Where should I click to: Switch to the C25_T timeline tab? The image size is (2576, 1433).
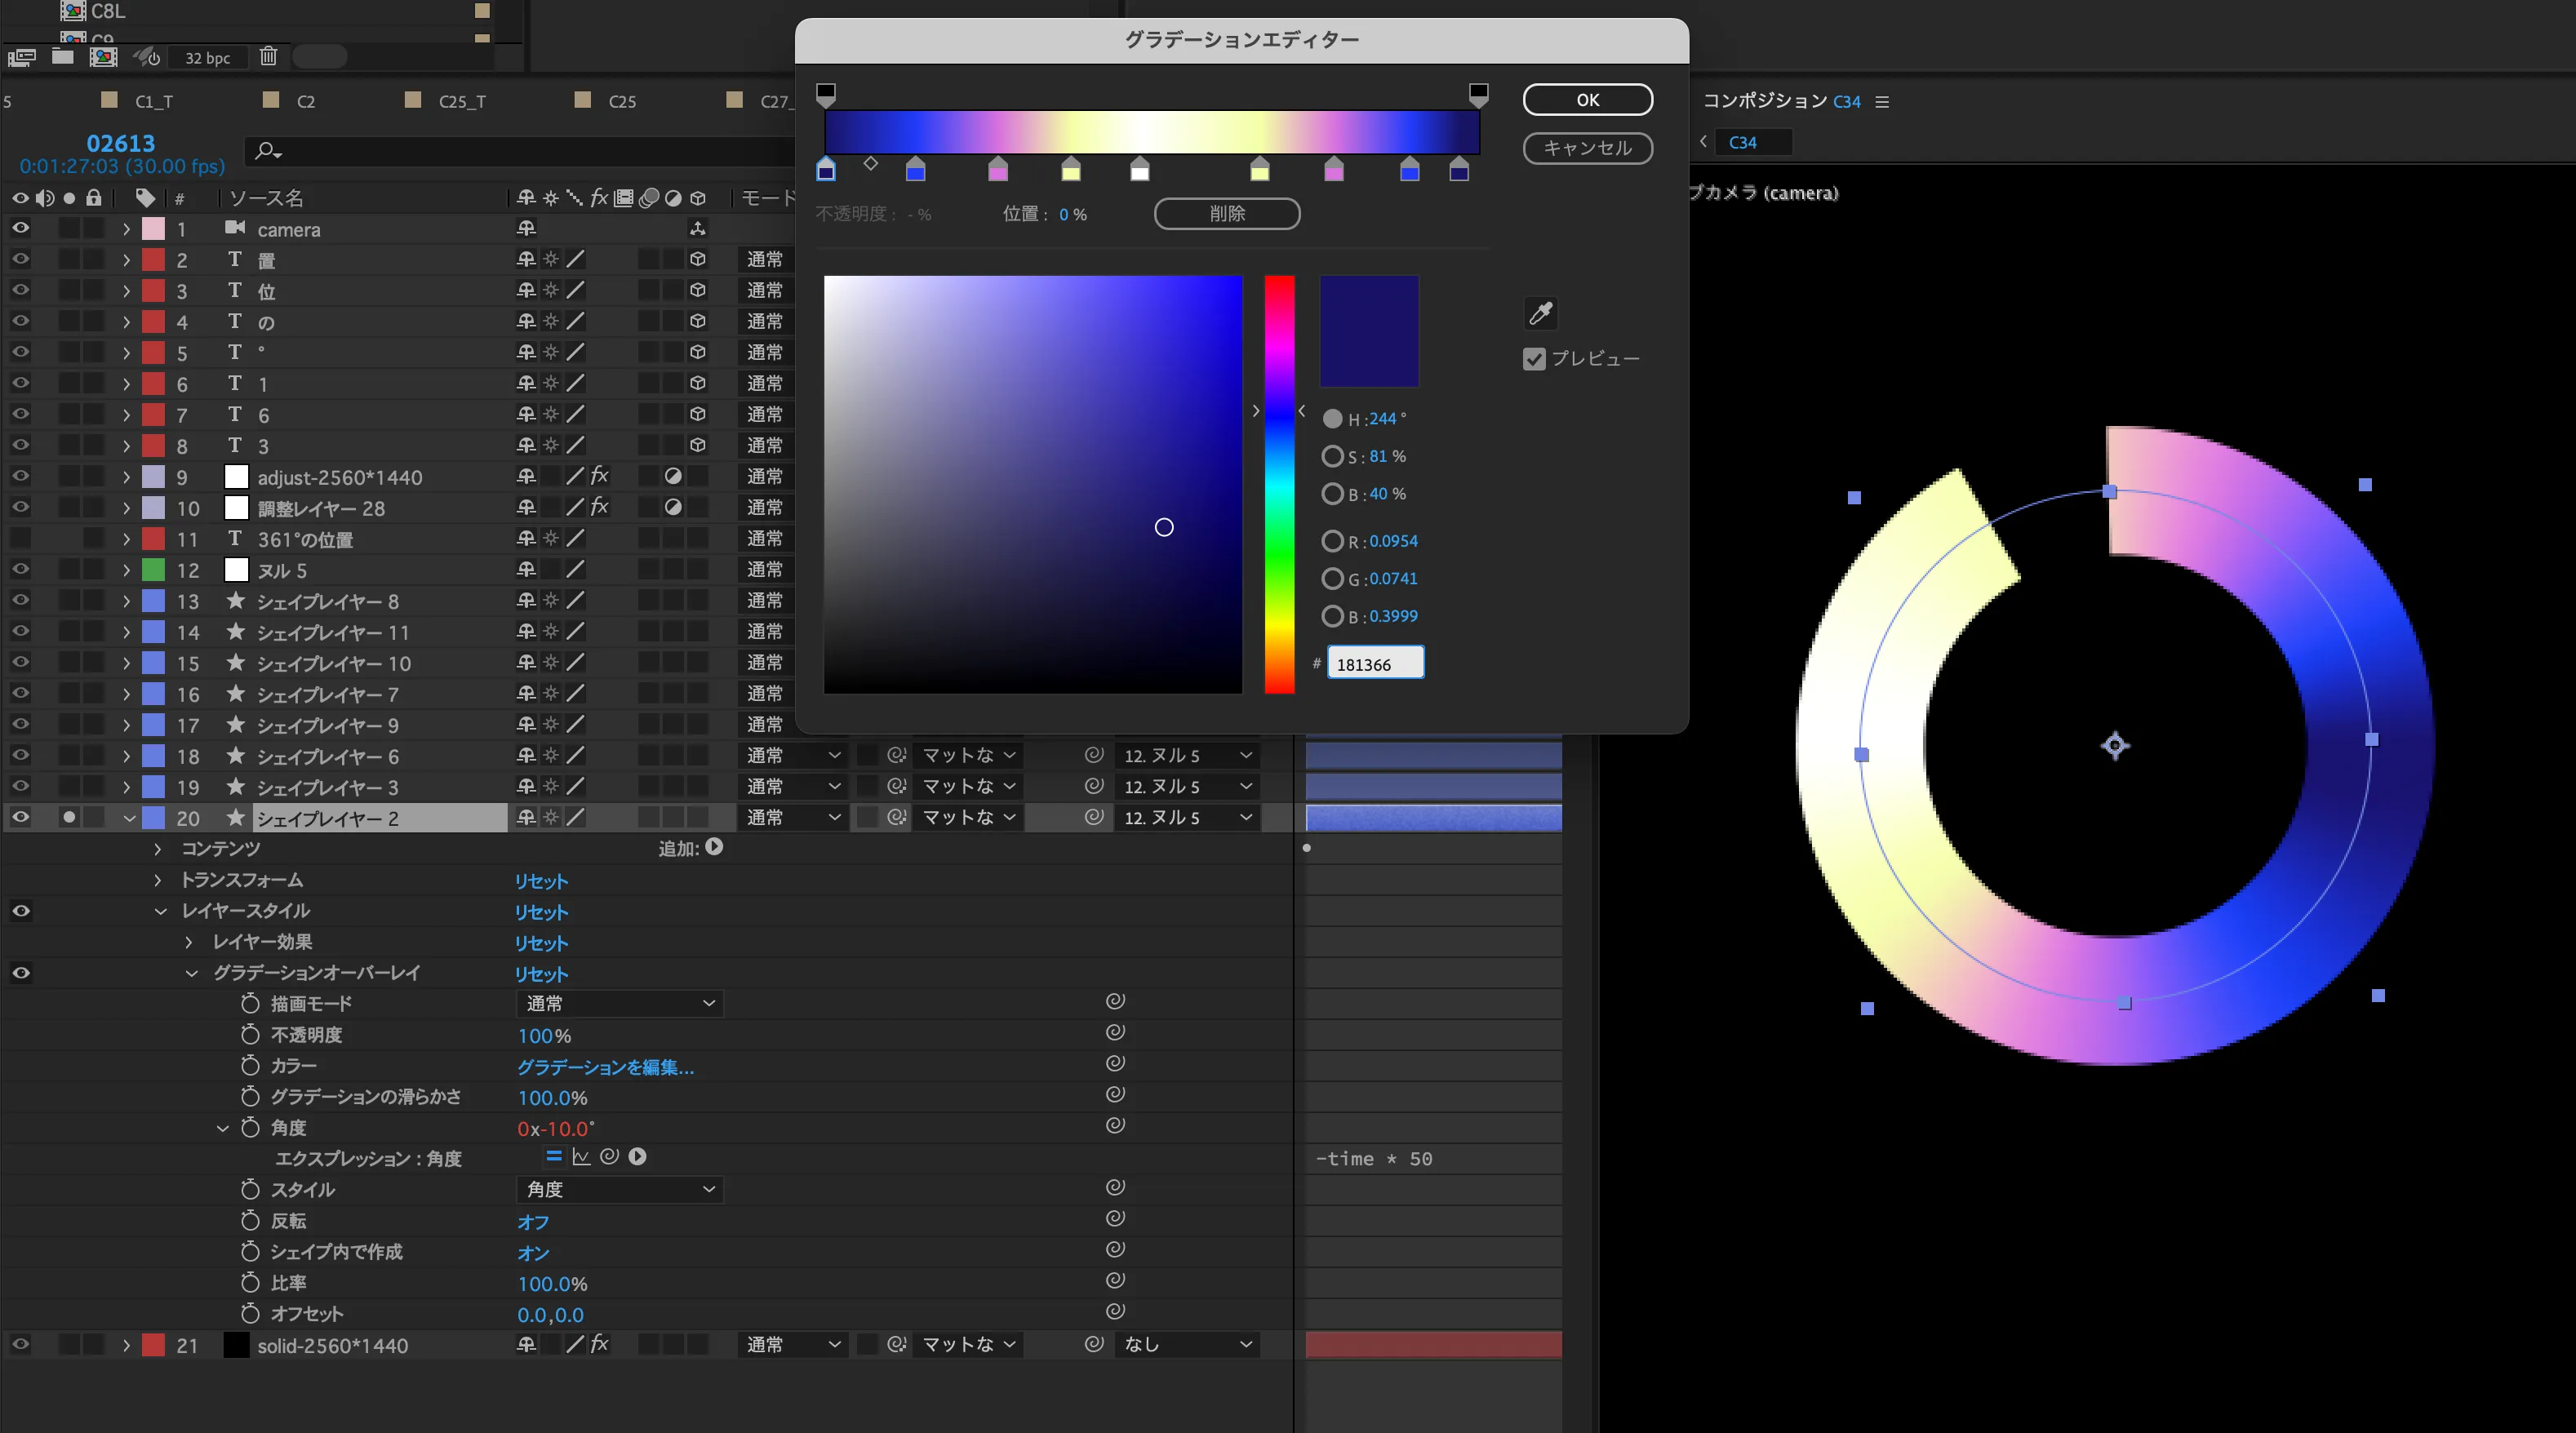[461, 101]
